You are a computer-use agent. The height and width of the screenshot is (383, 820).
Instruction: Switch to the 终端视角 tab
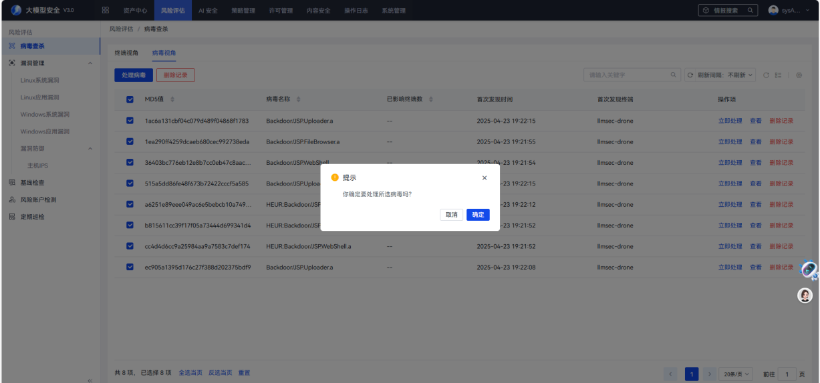point(126,53)
